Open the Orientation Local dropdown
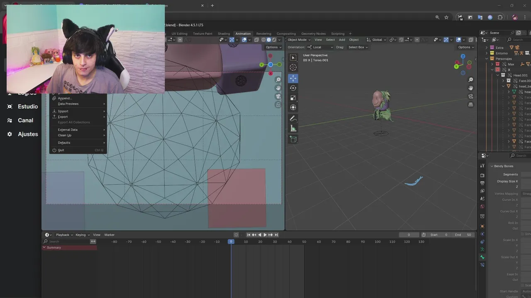The image size is (531, 298). pos(320,47)
